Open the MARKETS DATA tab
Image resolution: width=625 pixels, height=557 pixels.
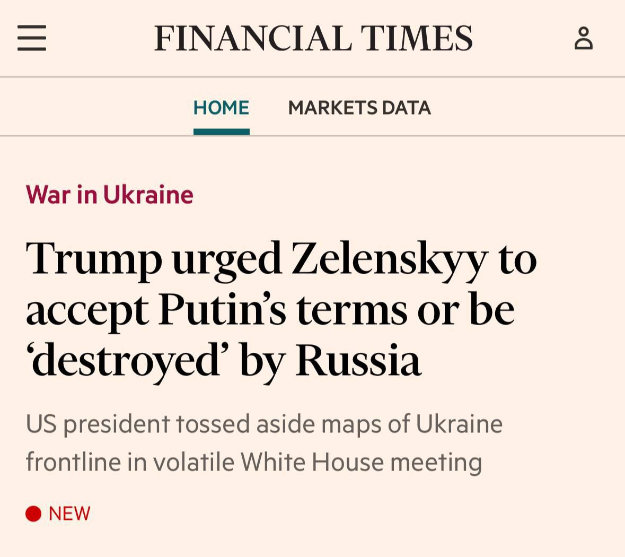click(359, 108)
